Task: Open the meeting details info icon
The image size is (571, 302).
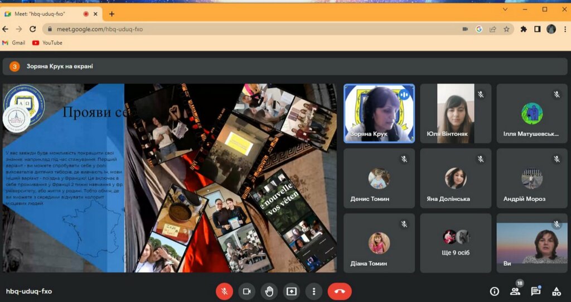Action: coord(494,291)
